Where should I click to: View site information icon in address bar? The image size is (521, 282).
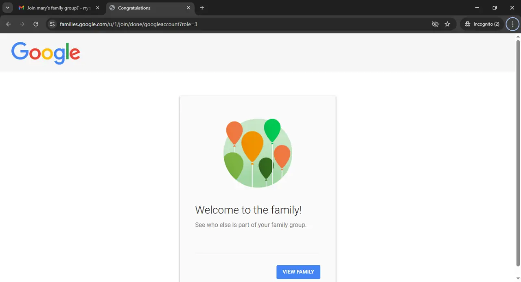tap(52, 24)
